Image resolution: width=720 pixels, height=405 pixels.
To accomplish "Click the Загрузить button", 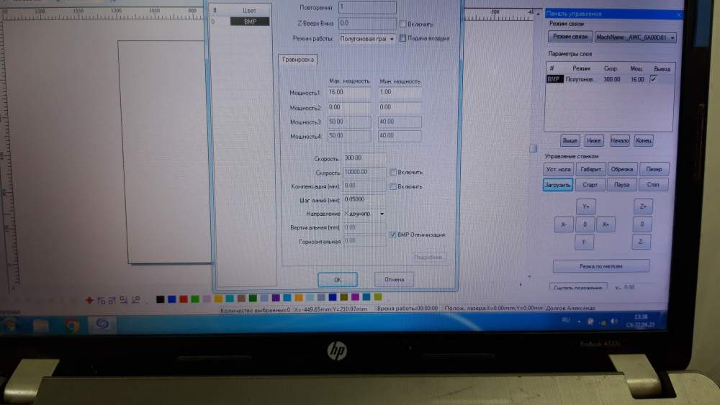I will click(558, 185).
